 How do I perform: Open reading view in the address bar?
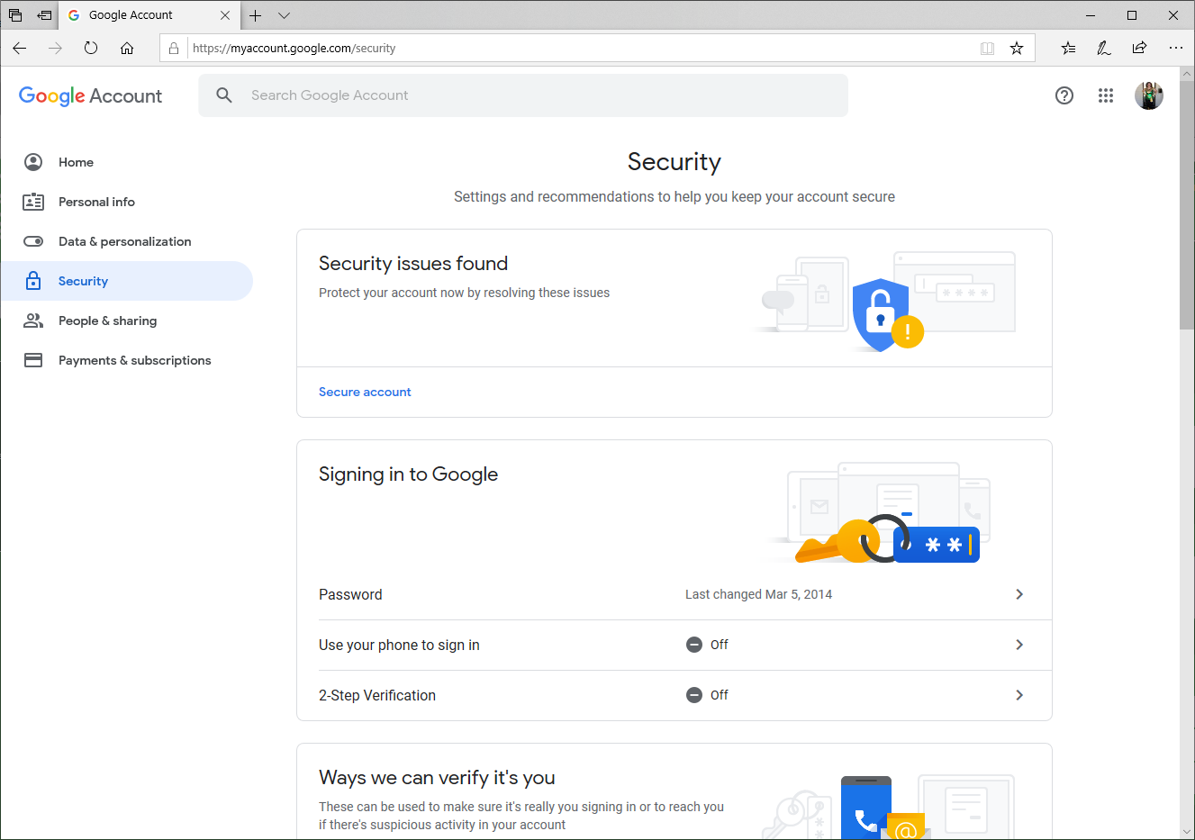tap(987, 49)
